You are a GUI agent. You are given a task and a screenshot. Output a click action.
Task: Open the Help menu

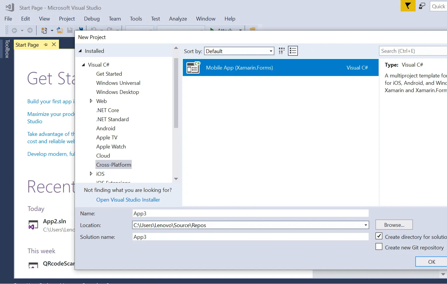point(230,18)
